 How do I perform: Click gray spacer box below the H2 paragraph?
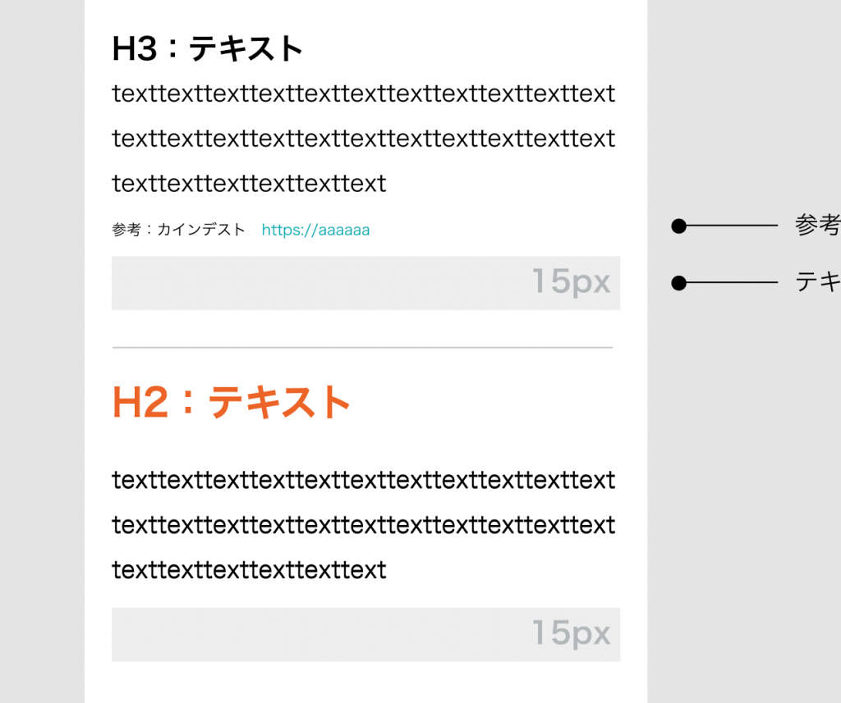[x=365, y=634]
